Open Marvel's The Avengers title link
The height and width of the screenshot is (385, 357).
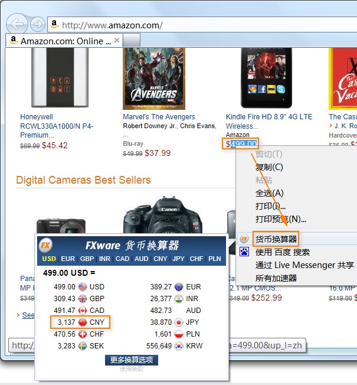pyautogui.click(x=159, y=117)
